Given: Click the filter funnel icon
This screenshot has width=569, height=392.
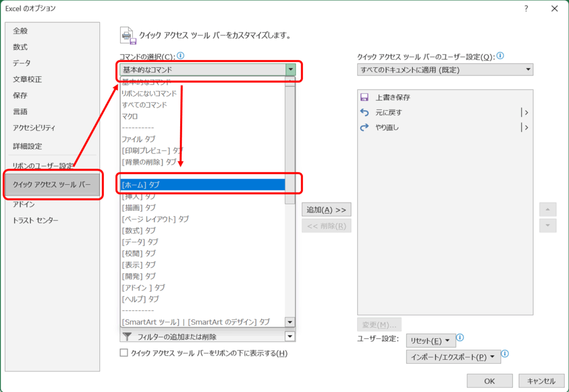Looking at the screenshot, I should tap(127, 336).
